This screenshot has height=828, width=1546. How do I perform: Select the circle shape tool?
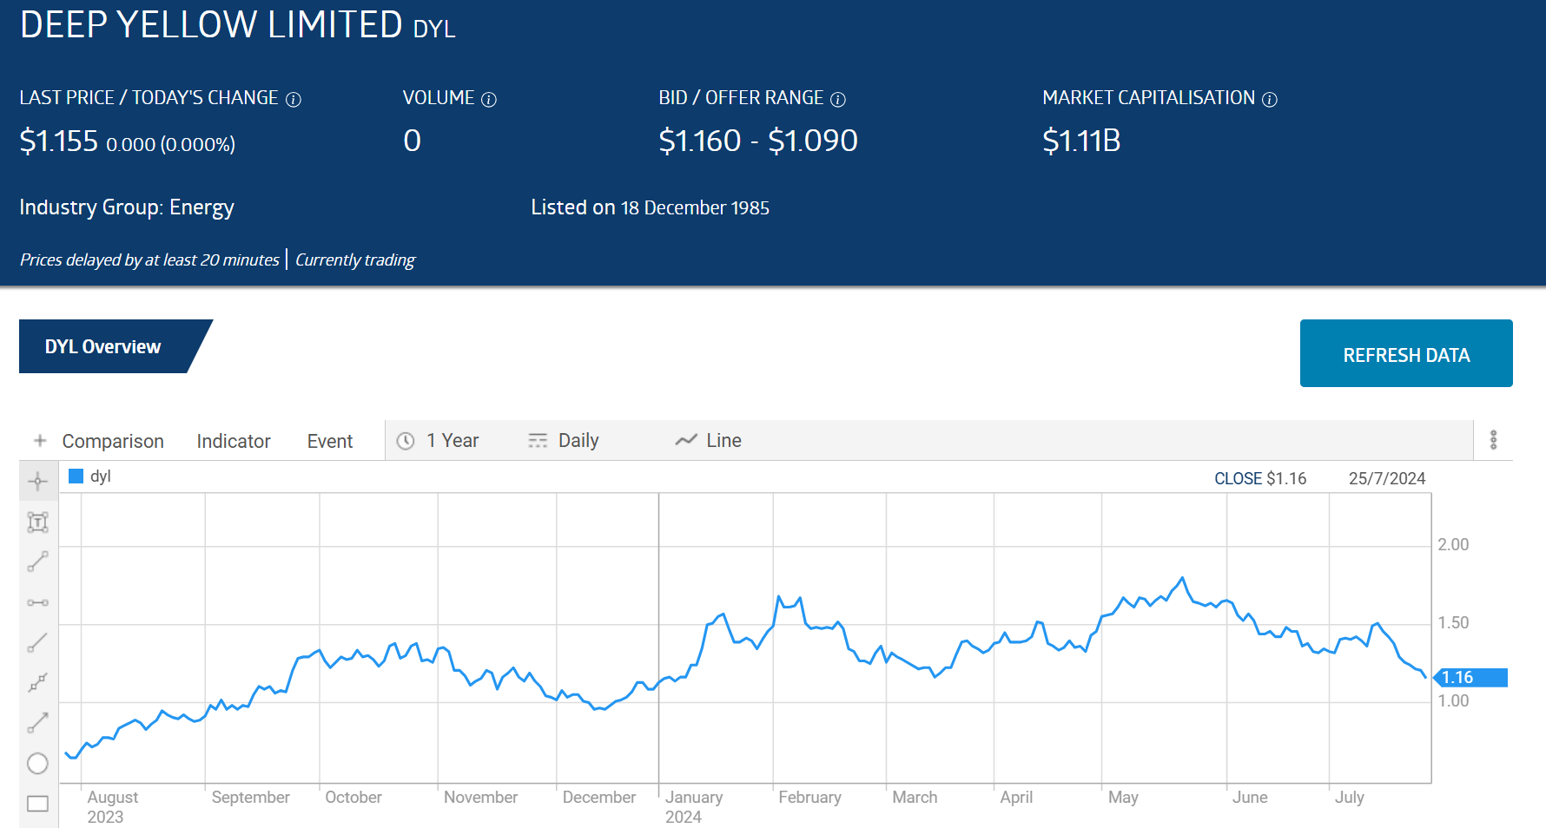tap(37, 763)
